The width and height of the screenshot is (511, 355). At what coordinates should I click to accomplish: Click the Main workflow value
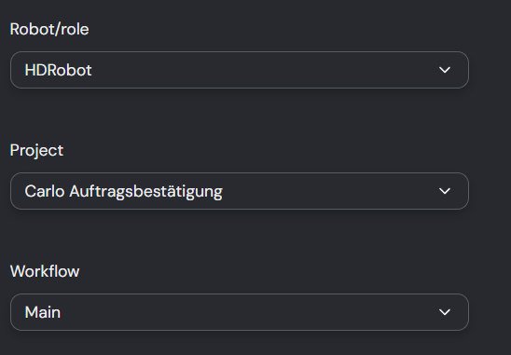(x=43, y=313)
